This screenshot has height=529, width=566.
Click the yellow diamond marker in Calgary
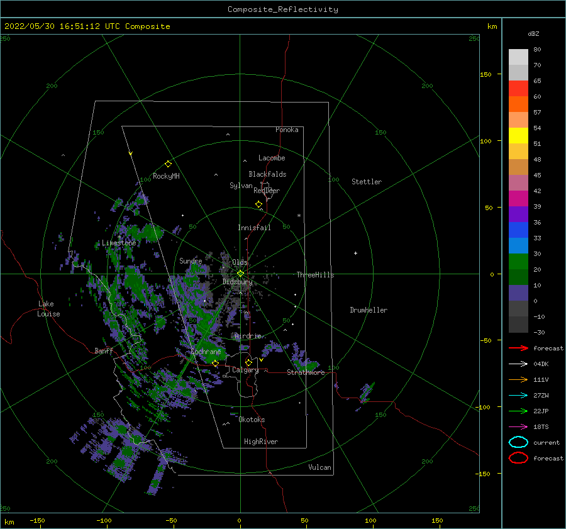click(x=248, y=362)
